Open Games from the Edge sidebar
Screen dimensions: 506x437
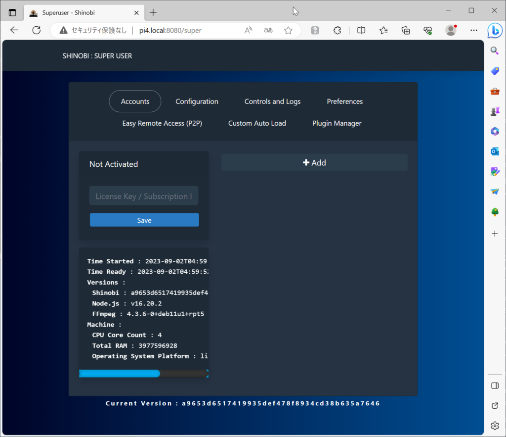pos(495,111)
